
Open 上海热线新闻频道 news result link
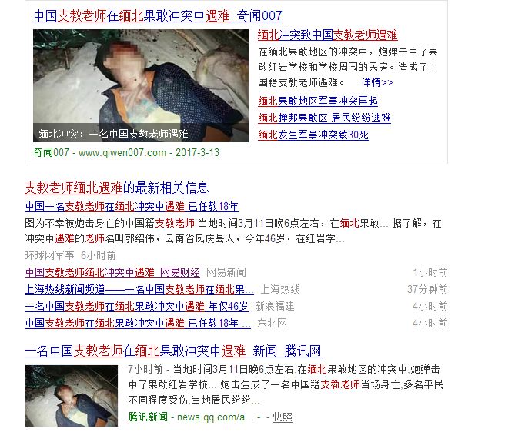coord(139,289)
